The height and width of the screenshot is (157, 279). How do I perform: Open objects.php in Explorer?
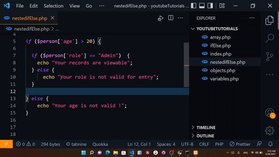coord(223,71)
